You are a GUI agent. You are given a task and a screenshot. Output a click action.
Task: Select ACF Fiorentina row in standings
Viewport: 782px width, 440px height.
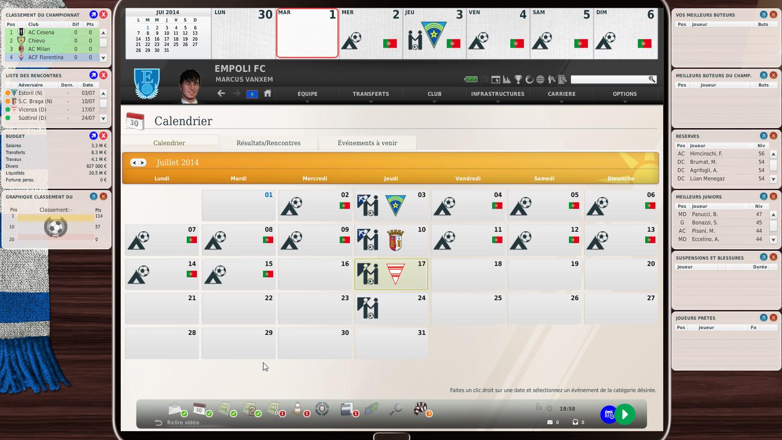click(x=51, y=57)
